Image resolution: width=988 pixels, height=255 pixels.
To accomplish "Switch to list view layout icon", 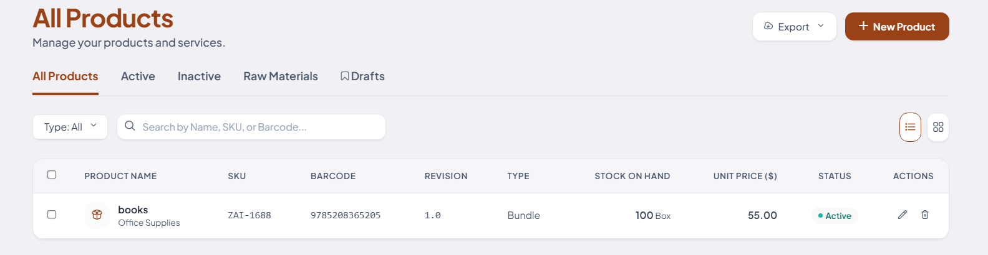I will click(910, 127).
